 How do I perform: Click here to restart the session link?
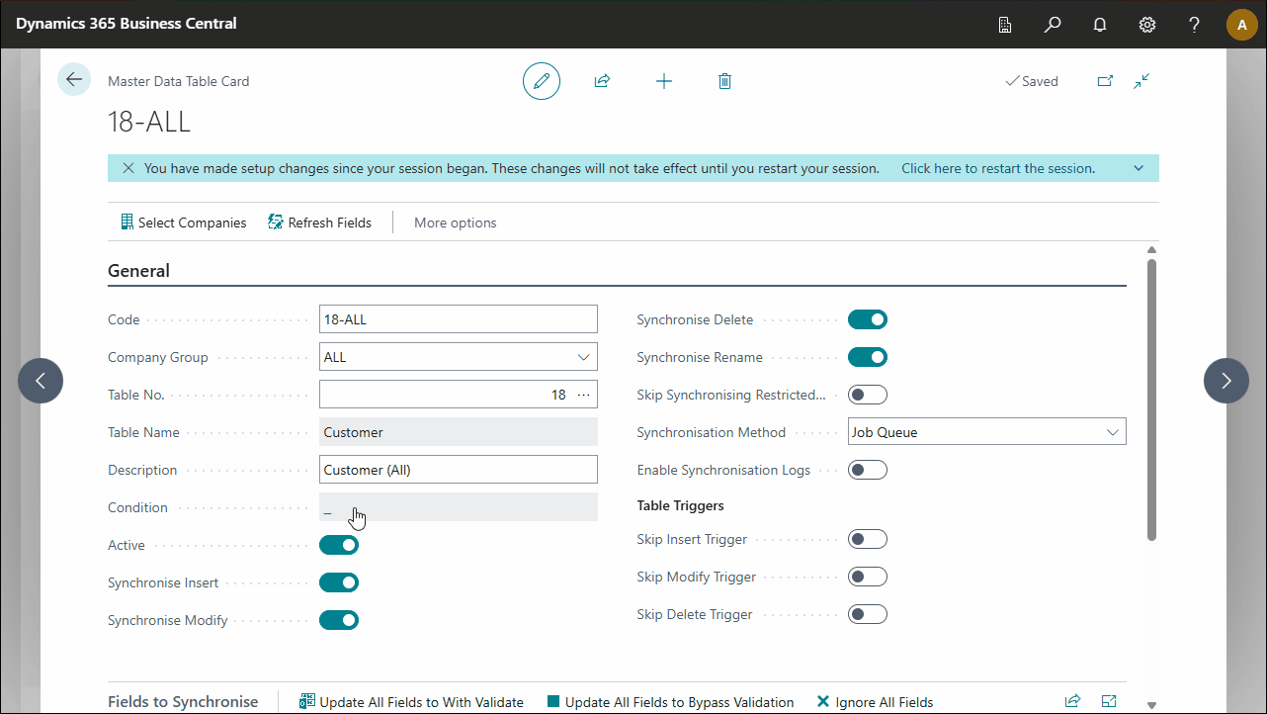coord(998,168)
